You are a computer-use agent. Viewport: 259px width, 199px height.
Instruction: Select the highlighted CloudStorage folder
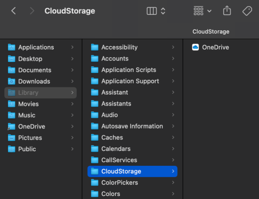[132, 171]
